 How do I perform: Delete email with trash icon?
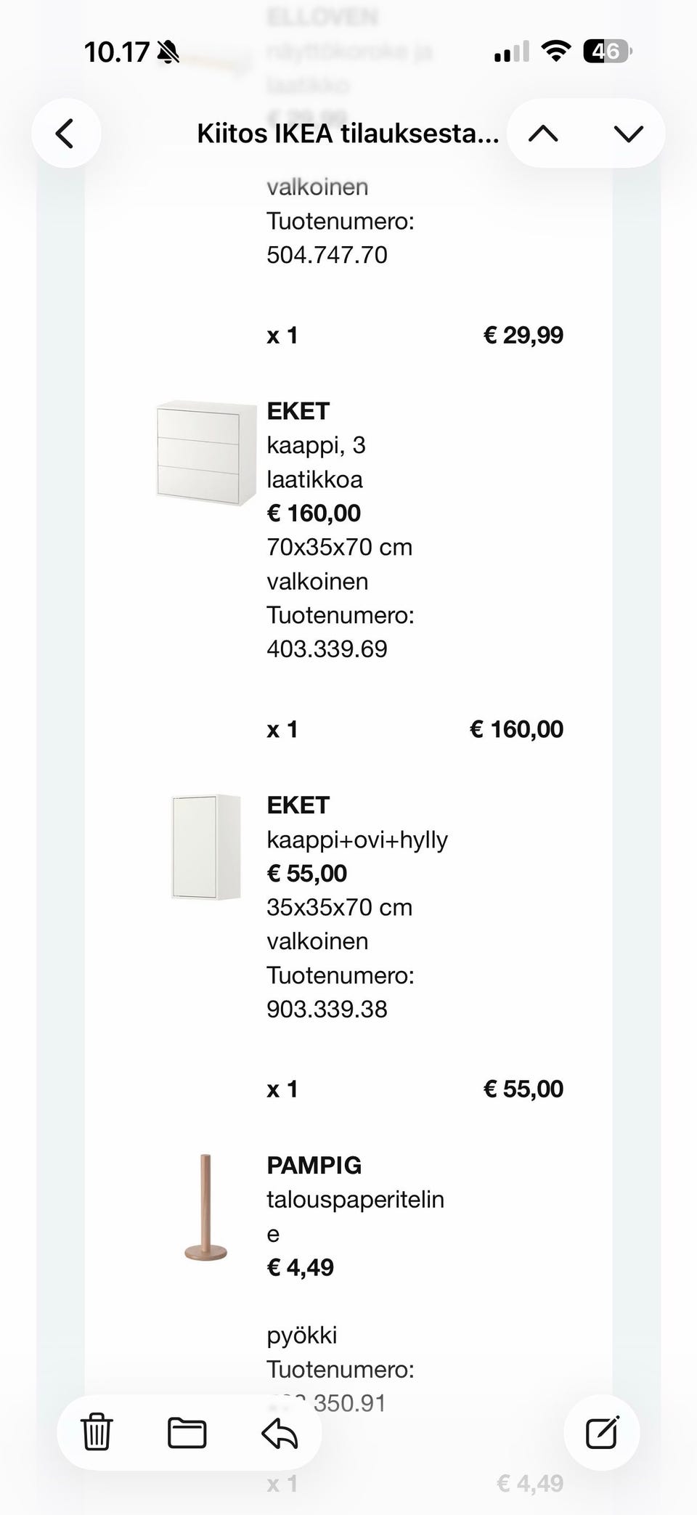(97, 1432)
